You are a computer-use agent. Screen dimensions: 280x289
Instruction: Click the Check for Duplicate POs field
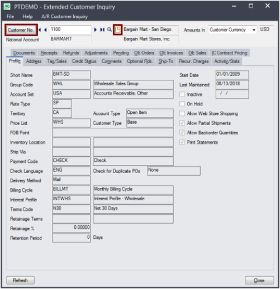[x=174, y=171]
